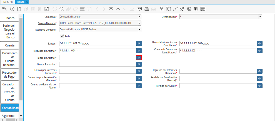The image size is (275, 121).
Task: Open the Find magnifier icon
Action: [61, 9]
